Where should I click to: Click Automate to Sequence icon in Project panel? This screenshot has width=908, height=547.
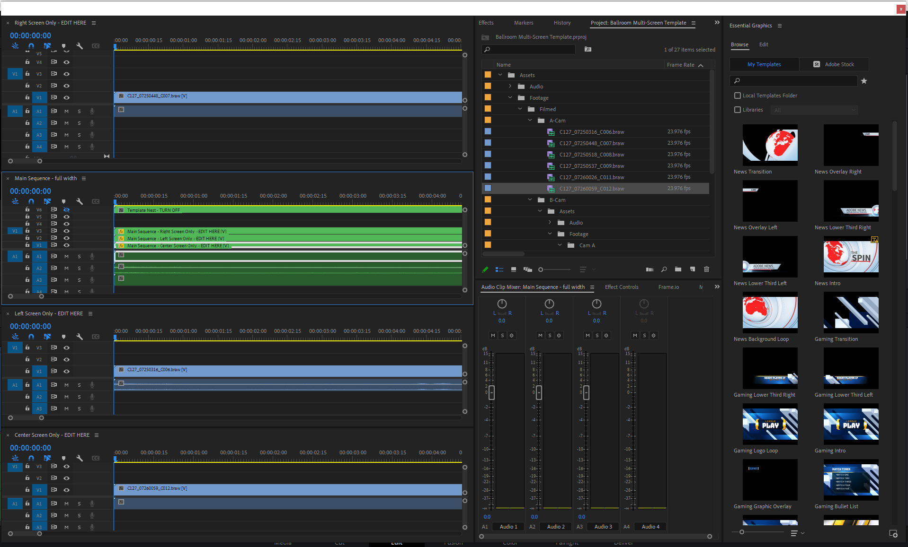tap(650, 269)
